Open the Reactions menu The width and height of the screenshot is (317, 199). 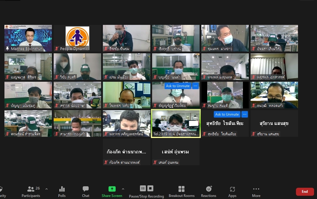pyautogui.click(x=209, y=191)
